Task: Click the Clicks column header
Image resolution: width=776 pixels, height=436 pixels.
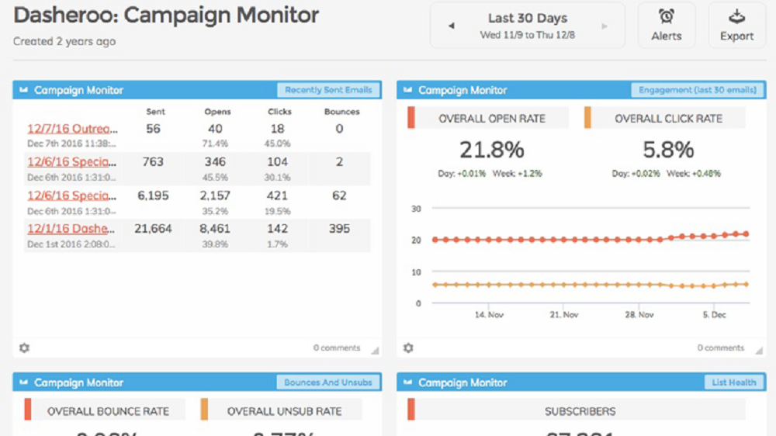Action: click(x=279, y=112)
